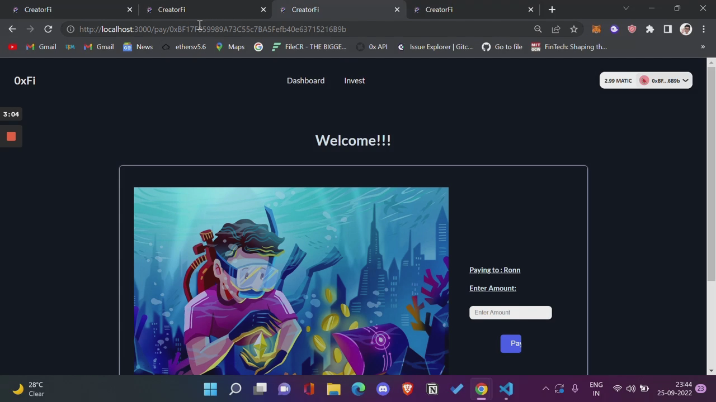Open Notion from the taskbar
The height and width of the screenshot is (402, 716).
click(432, 389)
